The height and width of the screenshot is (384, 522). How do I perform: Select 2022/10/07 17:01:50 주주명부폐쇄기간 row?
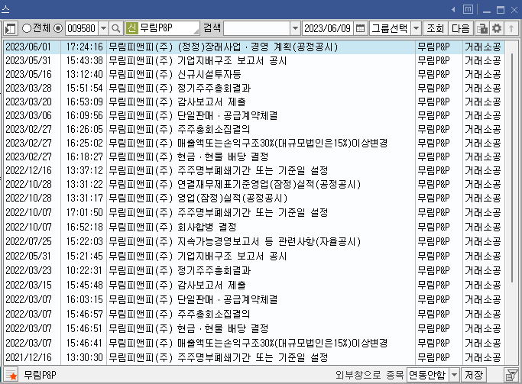[x=255, y=212]
